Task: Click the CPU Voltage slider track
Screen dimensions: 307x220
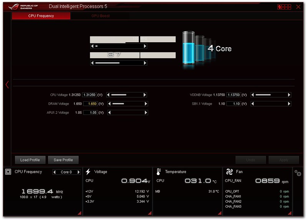Action: click(126, 95)
